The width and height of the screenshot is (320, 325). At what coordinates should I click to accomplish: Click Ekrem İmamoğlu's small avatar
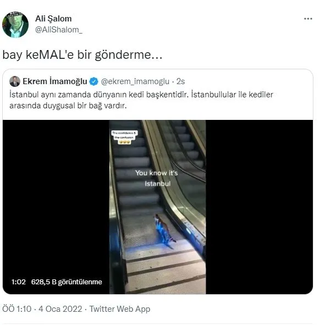pyautogui.click(x=15, y=81)
